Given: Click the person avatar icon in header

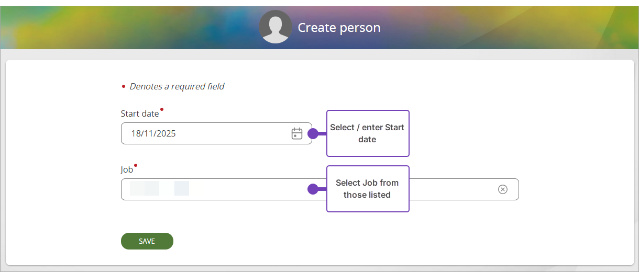Looking at the screenshot, I should [275, 27].
